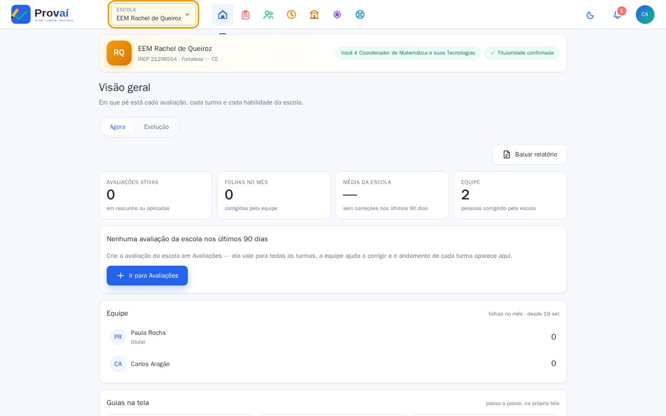Click 'Nenhuma avaliação da escola' message title
Screen dimensions: 666x416
pos(187,239)
